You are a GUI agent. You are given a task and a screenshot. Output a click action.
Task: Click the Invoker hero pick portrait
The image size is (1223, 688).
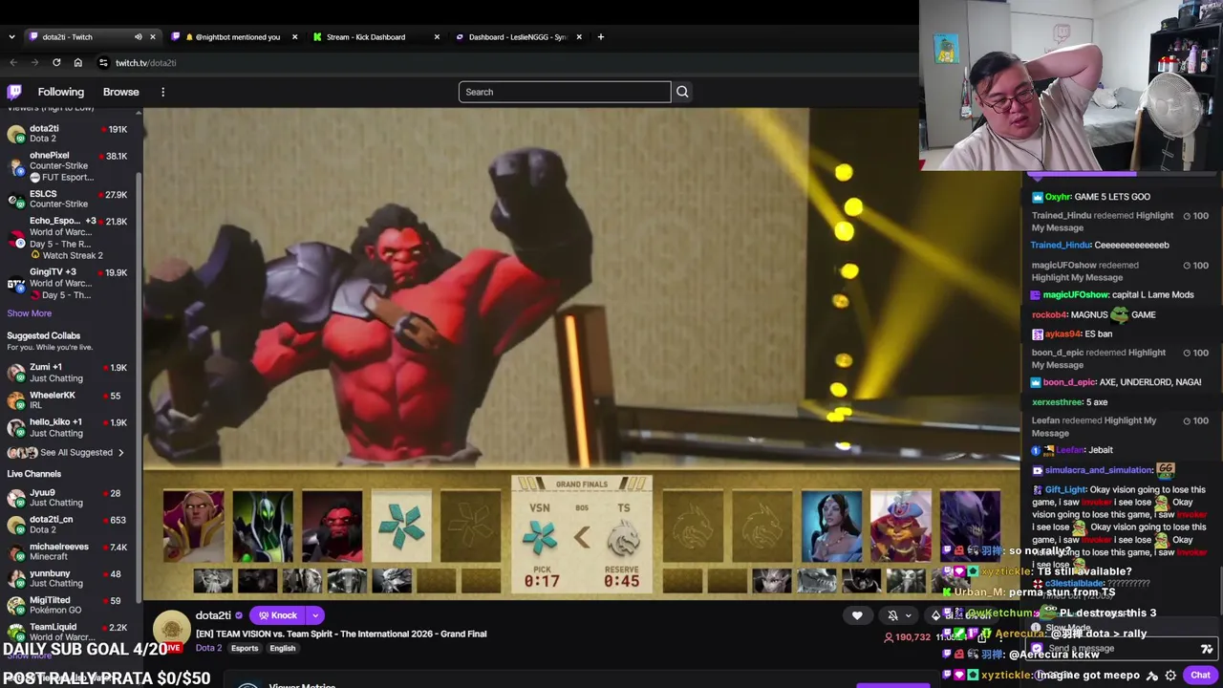pos(193,527)
